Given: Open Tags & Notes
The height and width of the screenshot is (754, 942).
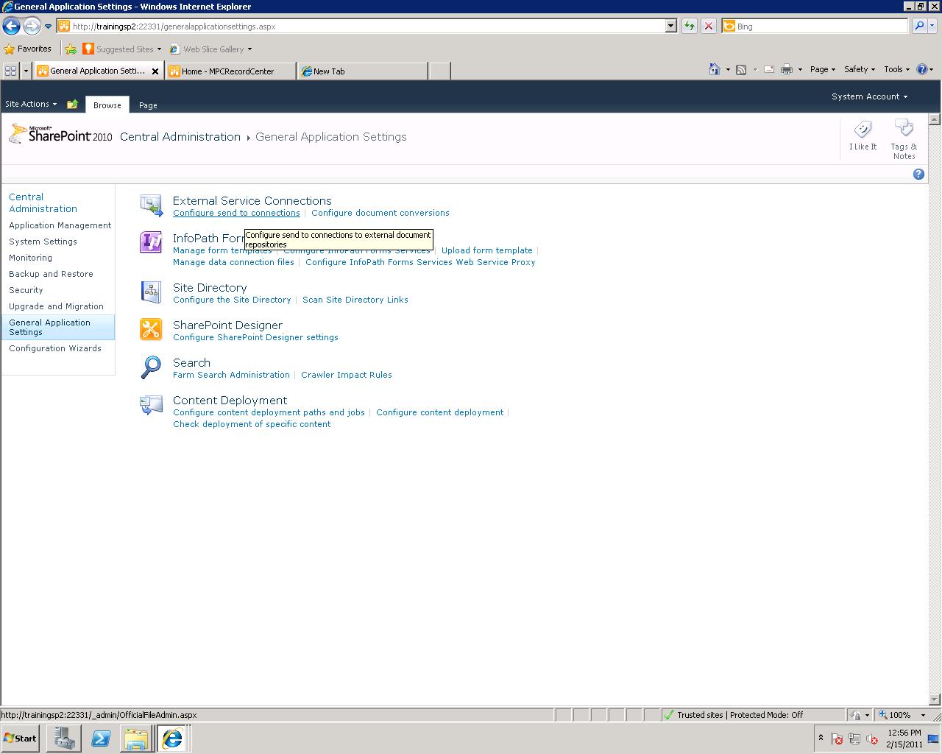Looking at the screenshot, I should (x=904, y=139).
